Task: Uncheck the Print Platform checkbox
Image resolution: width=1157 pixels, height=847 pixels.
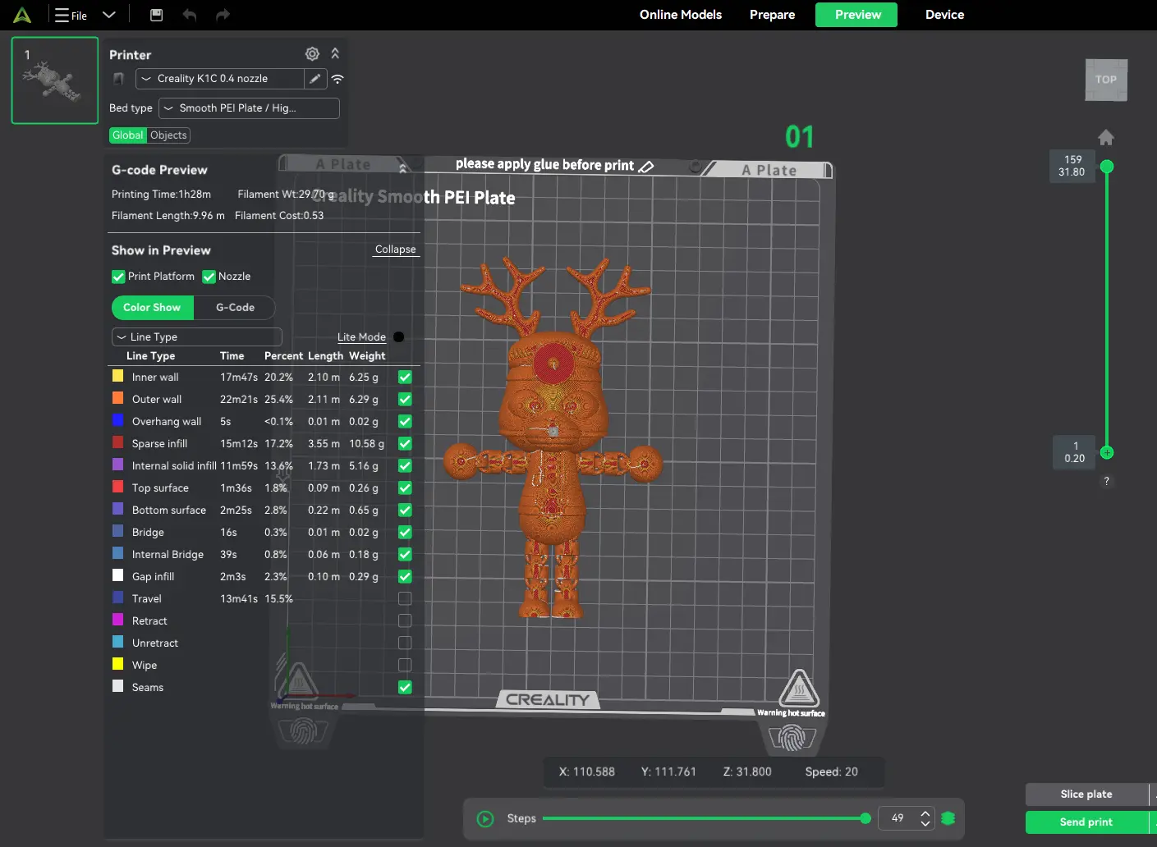Action: point(118,277)
